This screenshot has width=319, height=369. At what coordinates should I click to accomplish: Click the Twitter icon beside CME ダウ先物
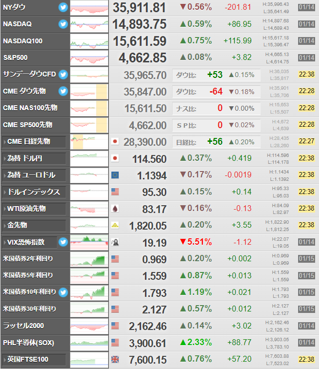(x=63, y=91)
